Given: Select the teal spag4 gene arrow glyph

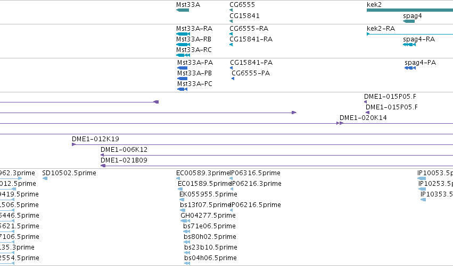Looking at the screenshot, I should pyautogui.click(x=408, y=21).
